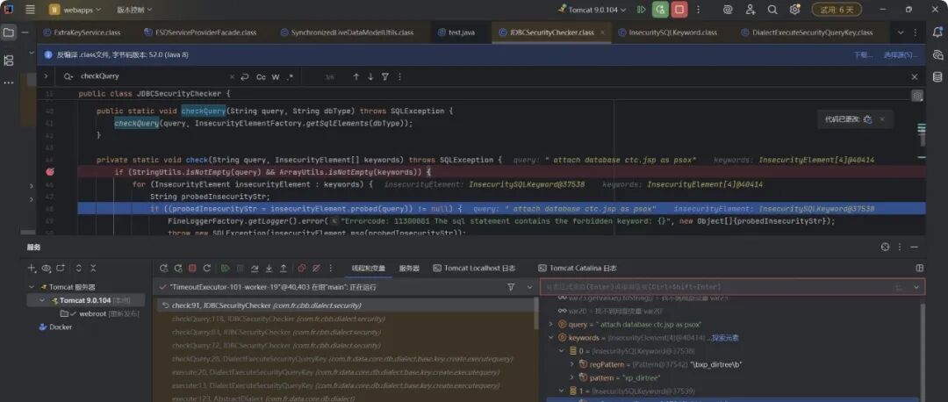Expand the query variable node

point(550,324)
